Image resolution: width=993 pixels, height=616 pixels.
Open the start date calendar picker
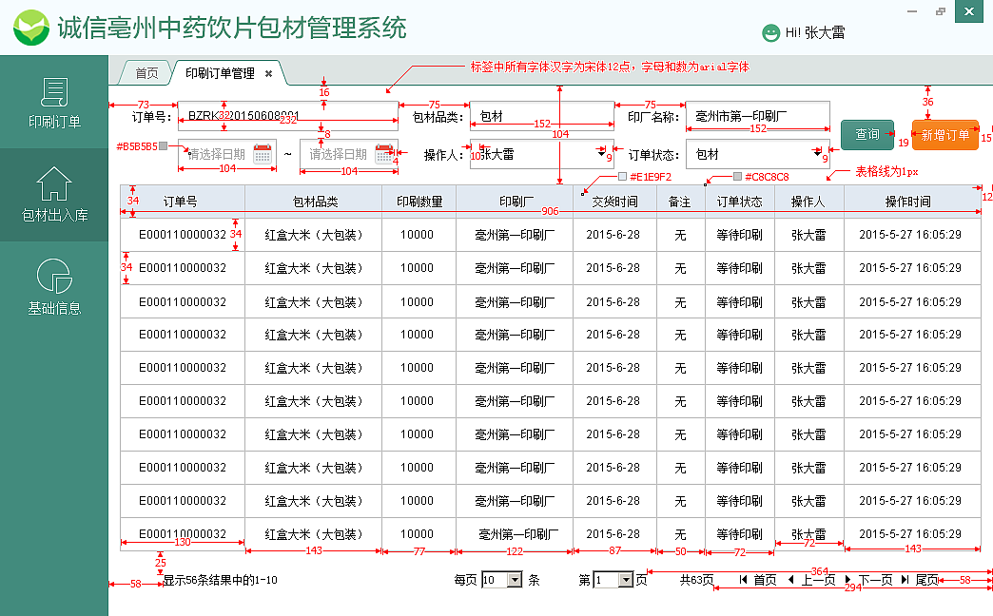click(263, 154)
